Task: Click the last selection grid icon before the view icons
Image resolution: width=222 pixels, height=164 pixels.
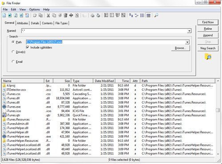Action: (x=123, y=15)
